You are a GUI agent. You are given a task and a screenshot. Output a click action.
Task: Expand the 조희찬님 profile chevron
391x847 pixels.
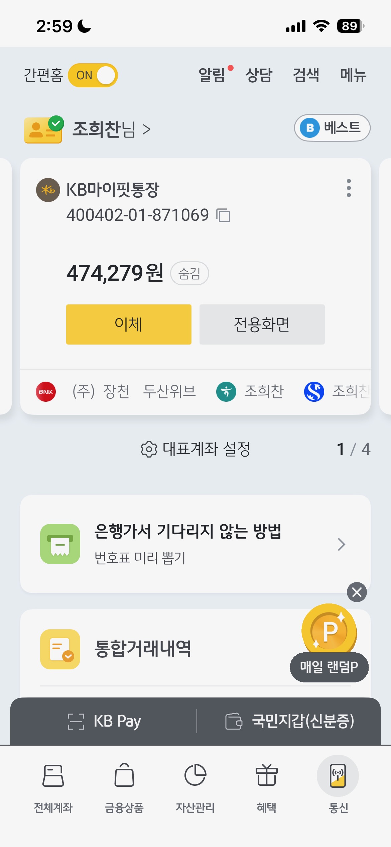tap(146, 129)
